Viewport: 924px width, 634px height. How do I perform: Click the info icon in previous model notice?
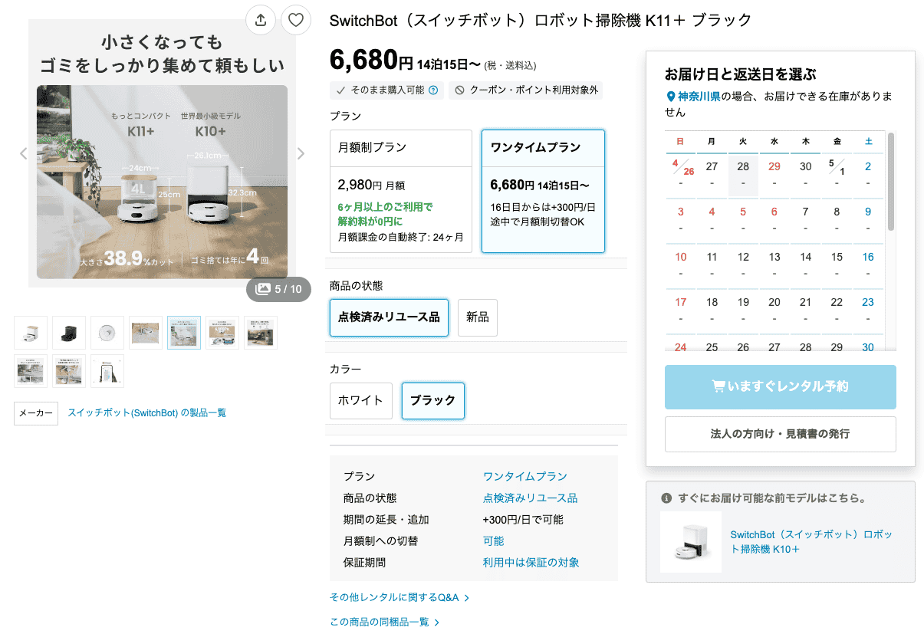(666, 498)
